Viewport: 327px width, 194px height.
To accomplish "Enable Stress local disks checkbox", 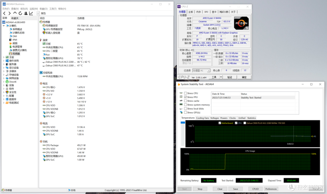I will click(185, 109).
